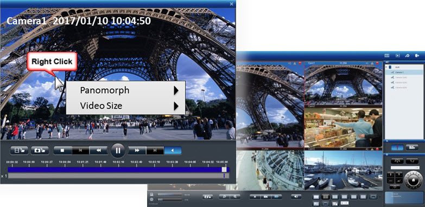
Task: Toggle the blue reverse playback button
Action: click(173, 151)
